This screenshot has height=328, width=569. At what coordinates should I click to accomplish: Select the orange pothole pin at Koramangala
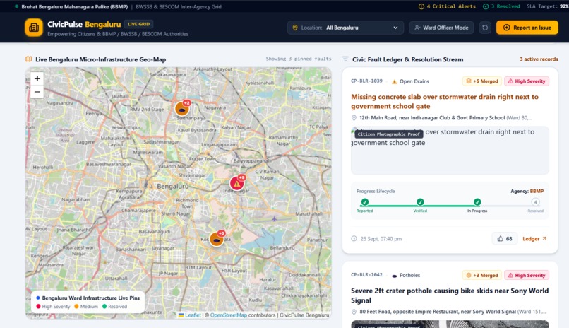(217, 240)
